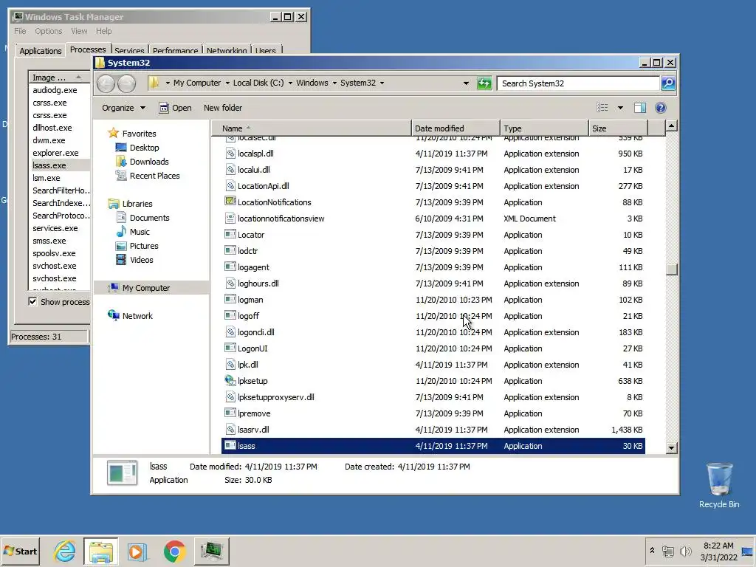The height and width of the screenshot is (567, 756).
Task: Open Internet Explorer from the taskbar
Action: click(x=65, y=551)
